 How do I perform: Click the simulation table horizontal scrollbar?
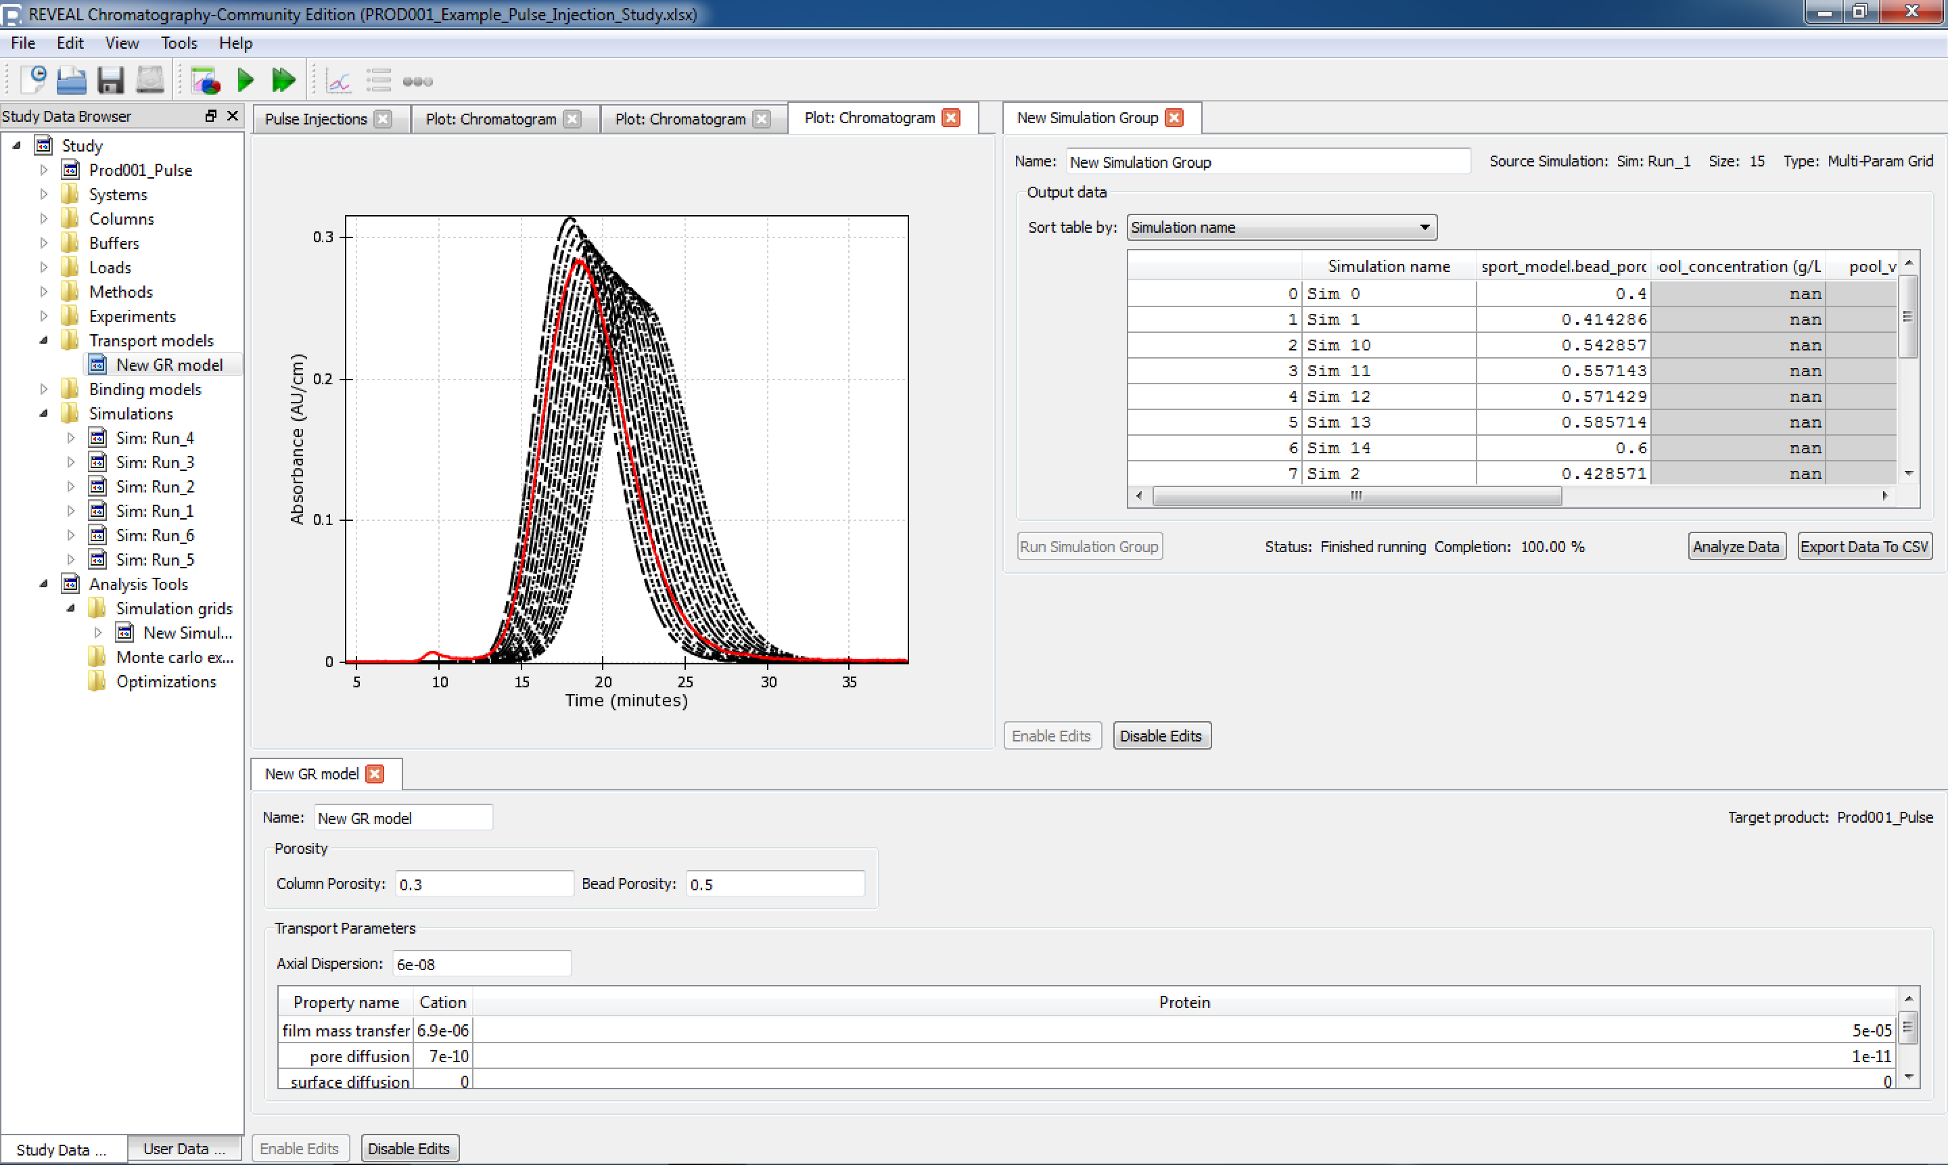[x=1357, y=495]
